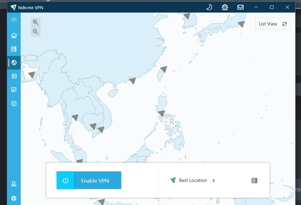The image size is (301, 205).
Task: Open the support lifebuoy icon
Action: pyautogui.click(x=14, y=198)
